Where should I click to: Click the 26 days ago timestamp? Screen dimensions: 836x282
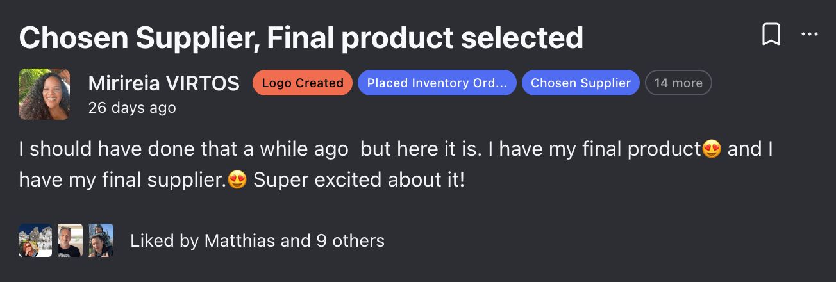[132, 108]
